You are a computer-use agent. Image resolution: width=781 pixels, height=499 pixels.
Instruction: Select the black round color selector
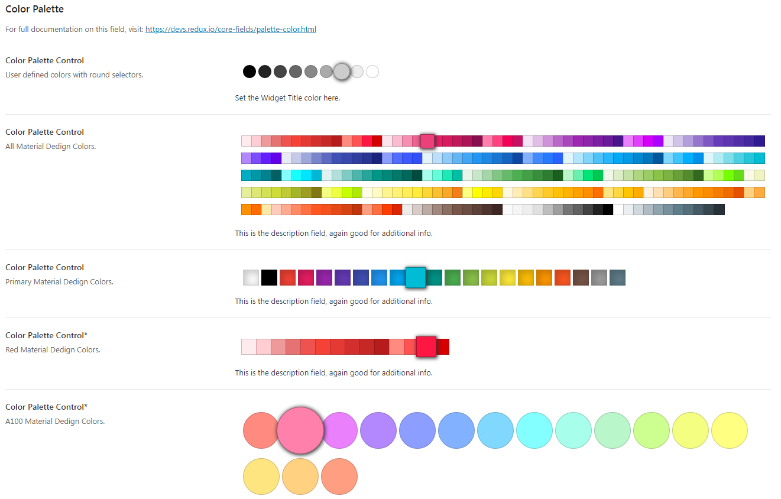point(249,72)
